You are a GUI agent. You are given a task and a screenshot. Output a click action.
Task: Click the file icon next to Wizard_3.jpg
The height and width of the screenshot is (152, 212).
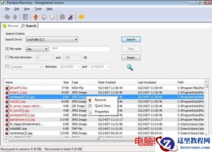tap(7, 92)
